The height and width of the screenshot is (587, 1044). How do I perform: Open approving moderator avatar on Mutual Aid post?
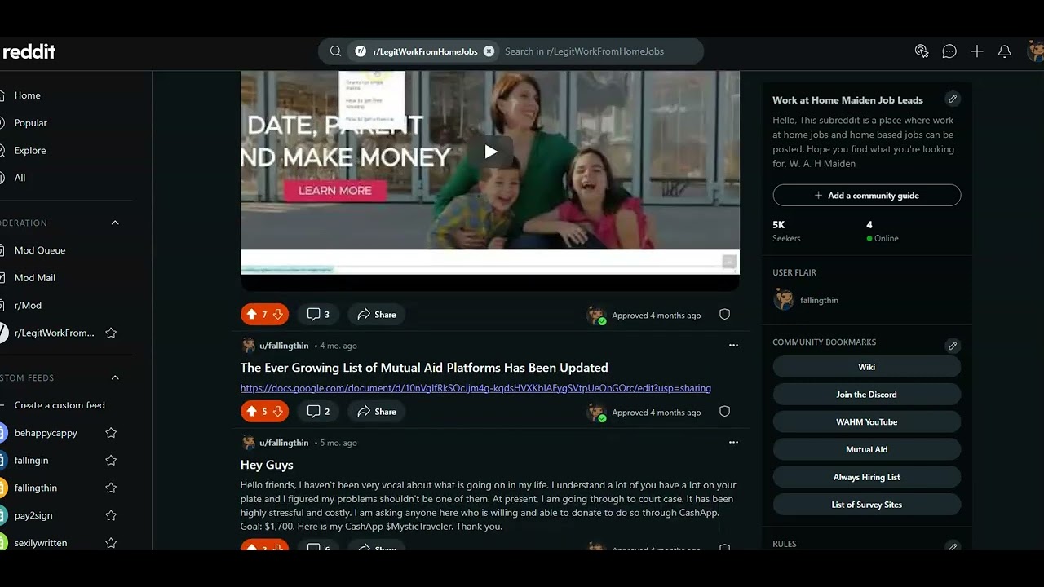point(596,413)
